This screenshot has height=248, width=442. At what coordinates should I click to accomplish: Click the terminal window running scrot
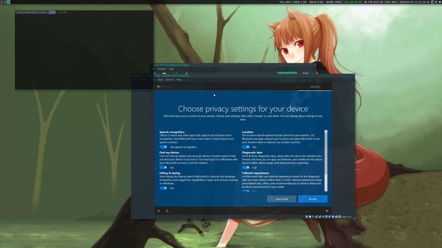85,50
